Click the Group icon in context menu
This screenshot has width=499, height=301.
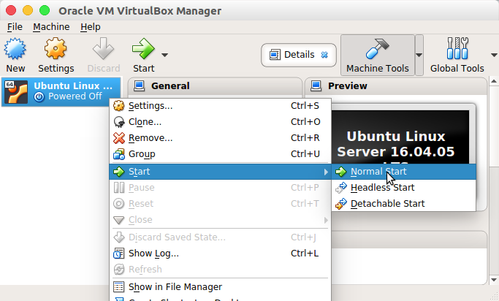coord(118,154)
